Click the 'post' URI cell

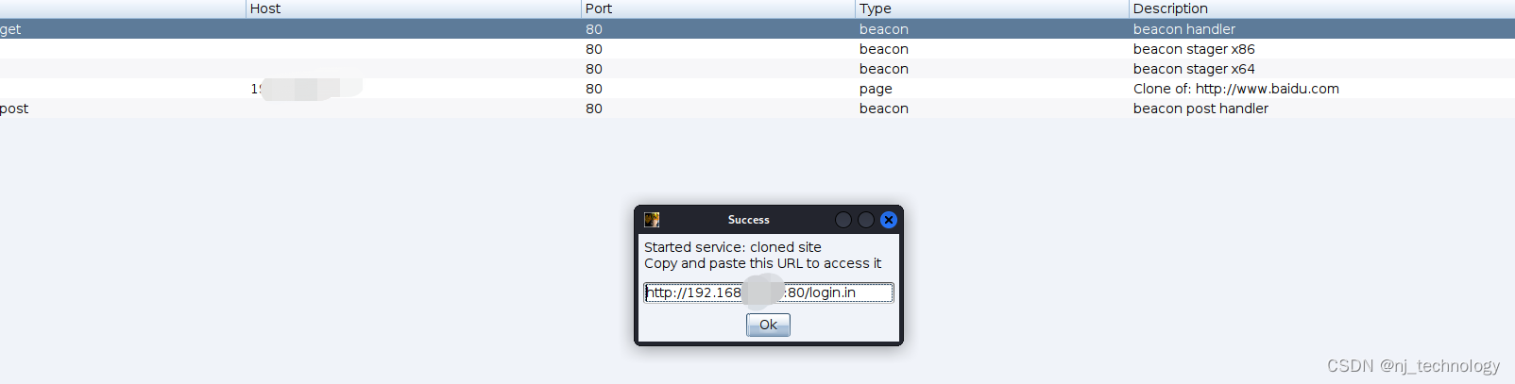pyautogui.click(x=14, y=109)
